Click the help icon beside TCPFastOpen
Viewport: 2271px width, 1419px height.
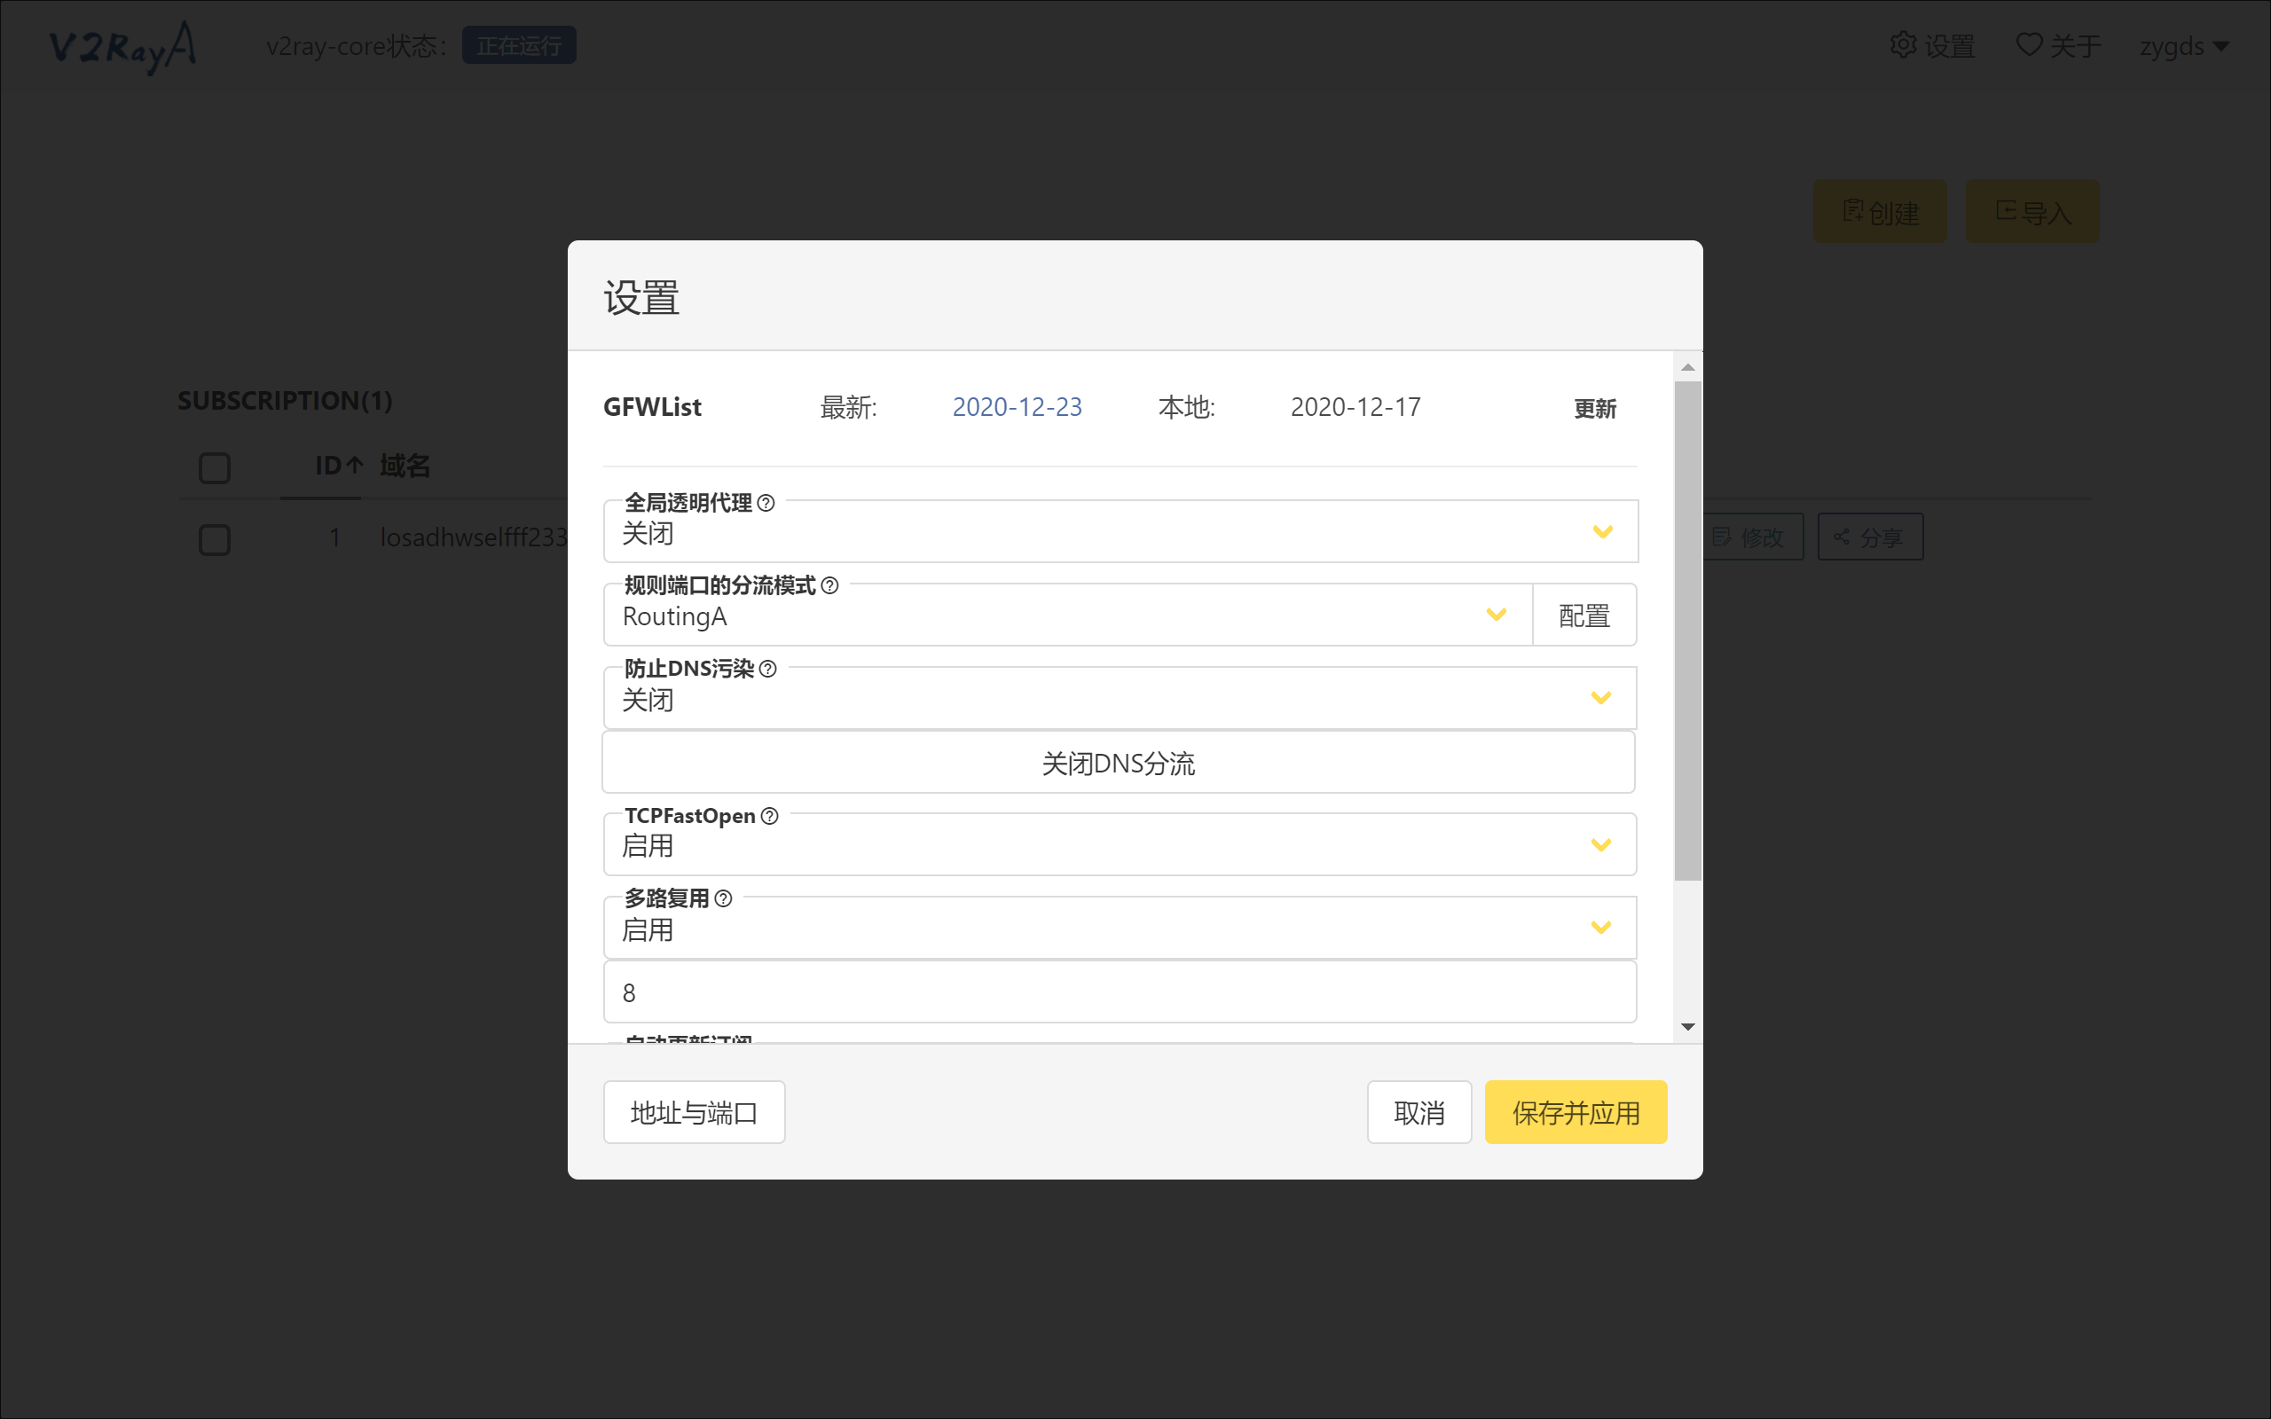pyautogui.click(x=769, y=816)
